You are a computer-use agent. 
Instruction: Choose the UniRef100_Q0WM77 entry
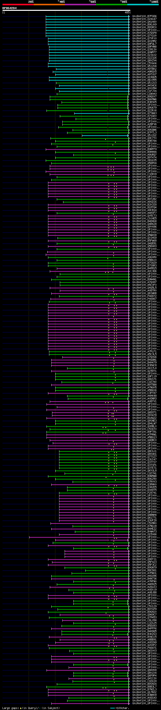tap(144, 52)
